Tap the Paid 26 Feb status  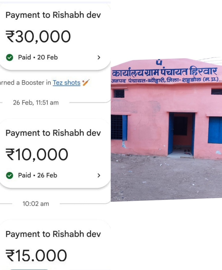pos(38,175)
